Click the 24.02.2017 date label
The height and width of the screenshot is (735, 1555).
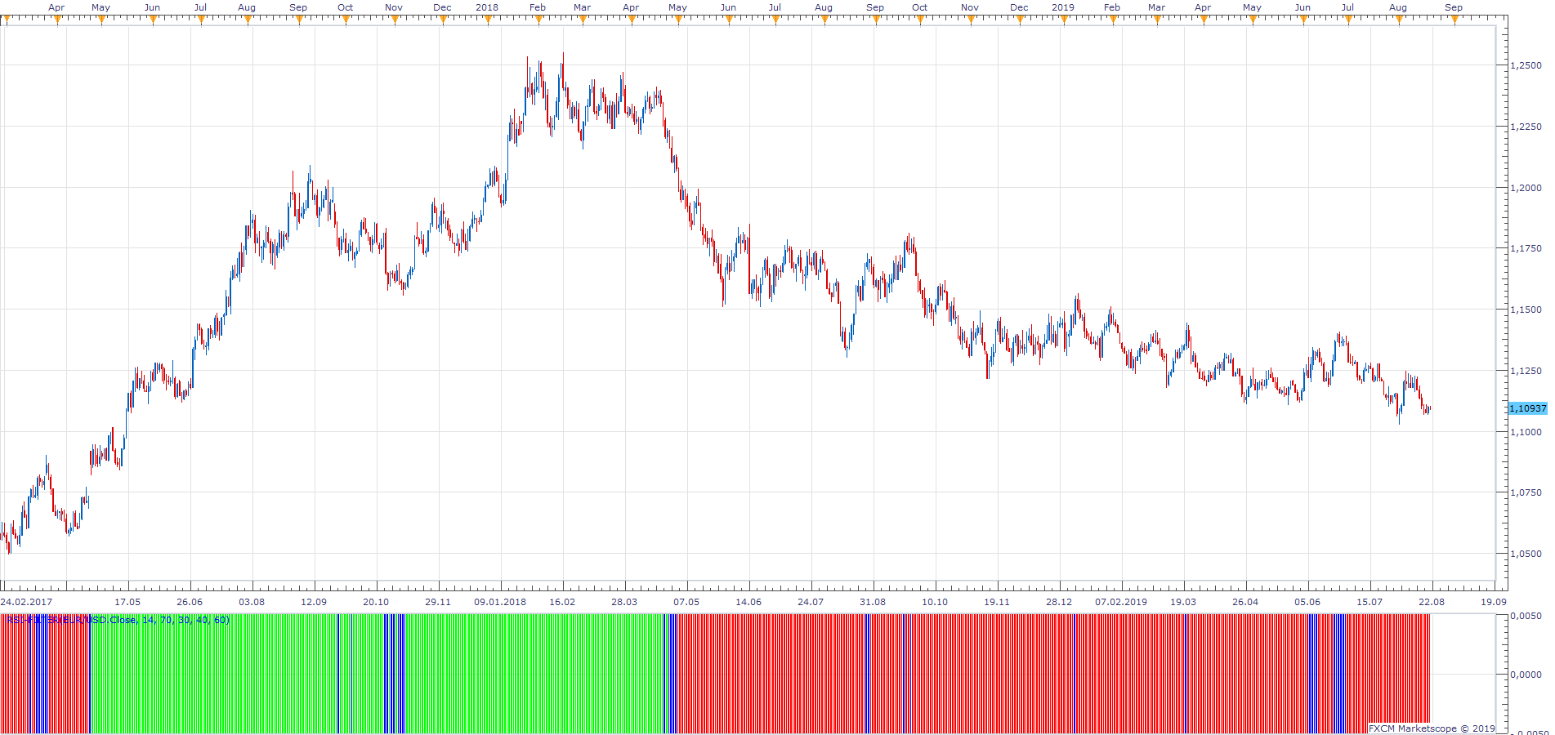click(x=26, y=602)
